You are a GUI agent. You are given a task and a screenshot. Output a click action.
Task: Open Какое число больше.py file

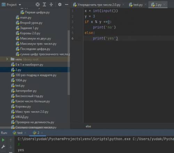click(x=31, y=101)
